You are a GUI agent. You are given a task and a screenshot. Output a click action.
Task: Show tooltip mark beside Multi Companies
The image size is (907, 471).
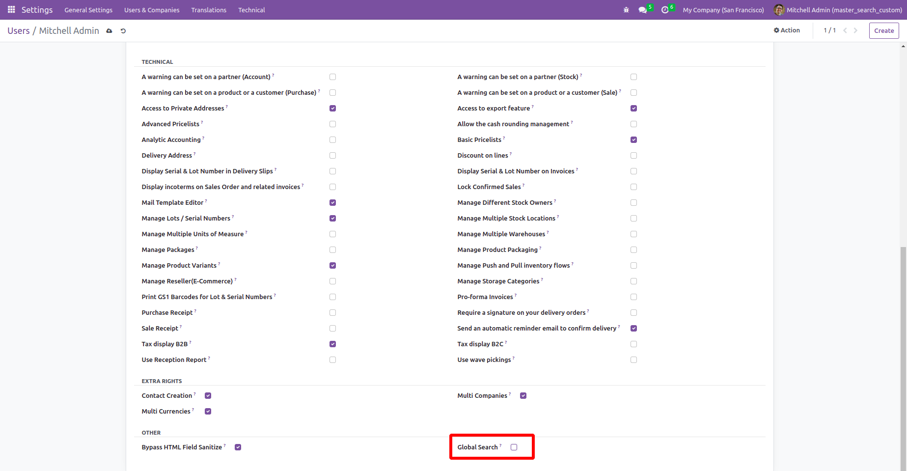(510, 393)
